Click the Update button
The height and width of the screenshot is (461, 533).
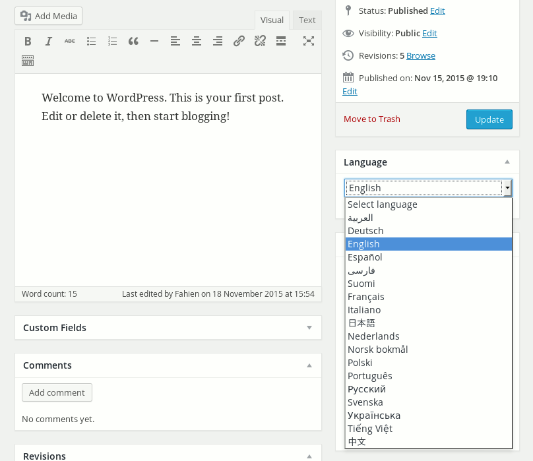[489, 119]
